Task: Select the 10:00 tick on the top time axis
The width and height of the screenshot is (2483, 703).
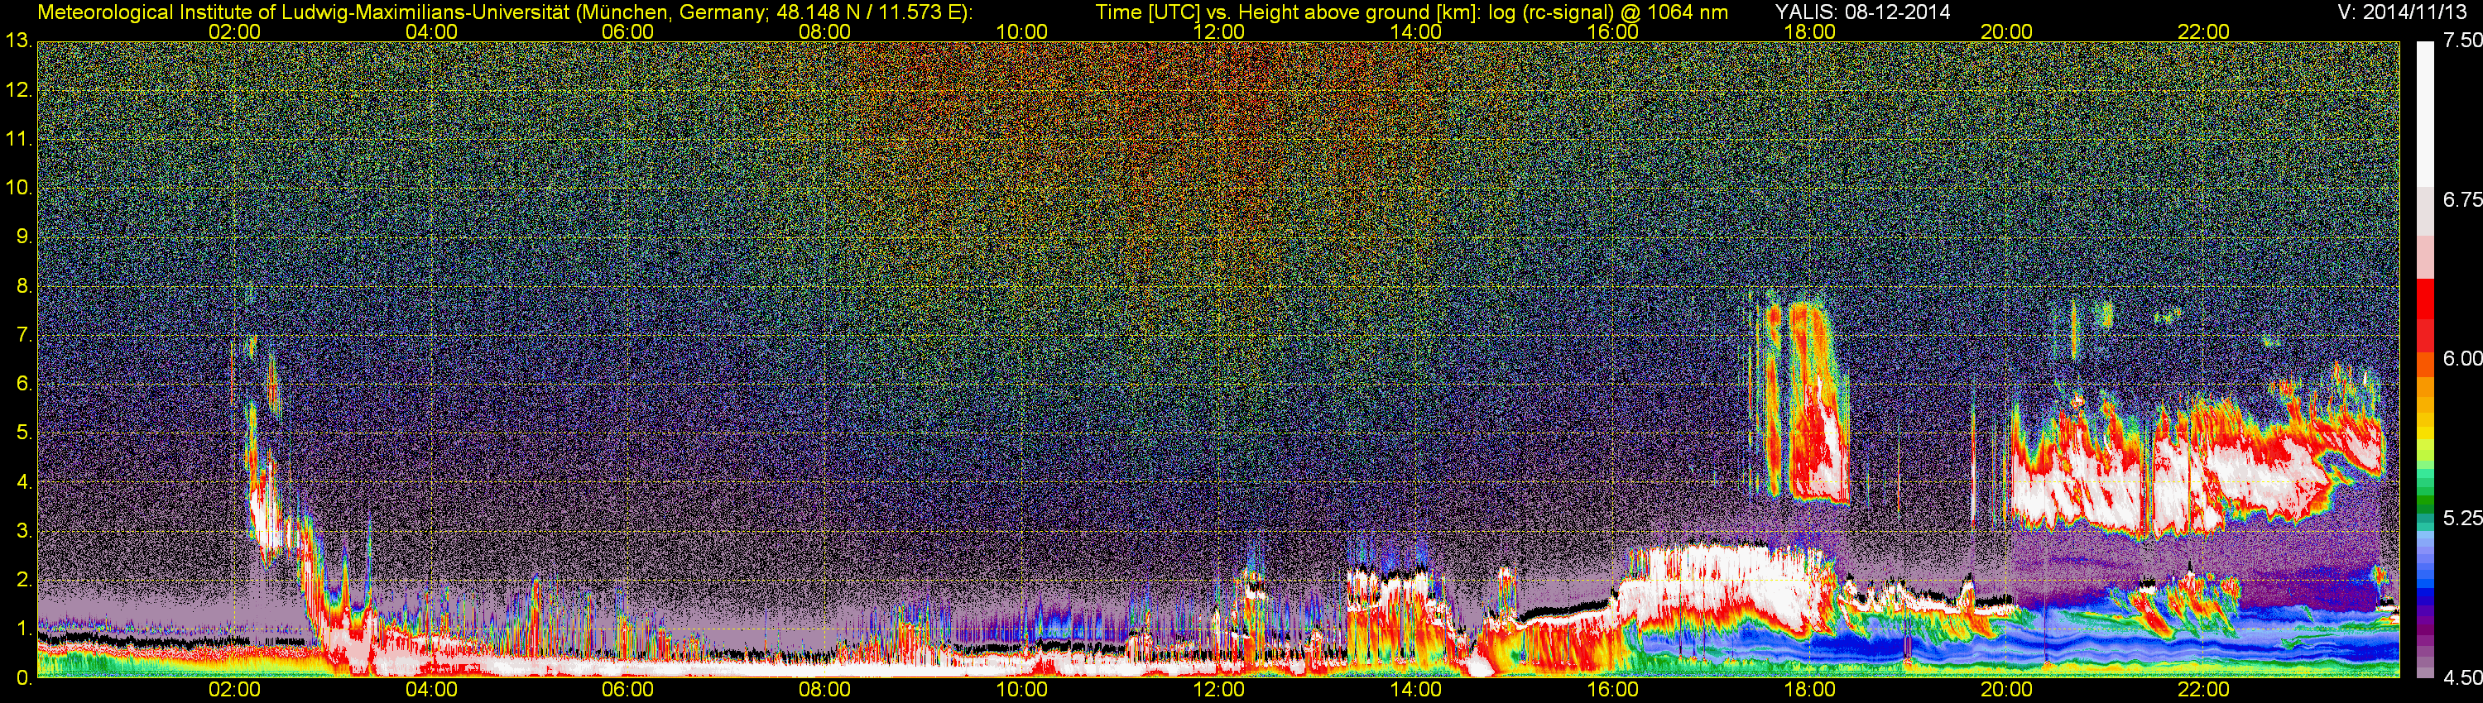Action: click(1021, 31)
